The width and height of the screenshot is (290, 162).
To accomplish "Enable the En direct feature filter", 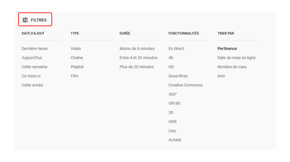I will [176, 49].
